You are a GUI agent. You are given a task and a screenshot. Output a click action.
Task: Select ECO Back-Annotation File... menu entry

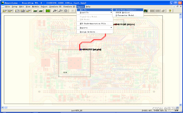[95, 24]
